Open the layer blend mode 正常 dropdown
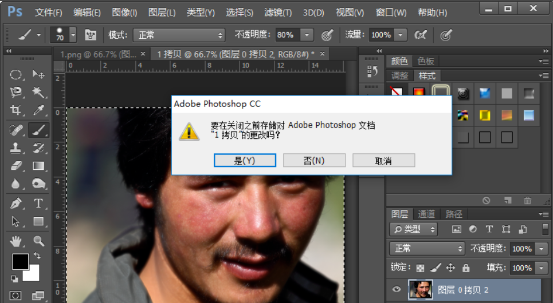The width and height of the screenshot is (553, 303). pyautogui.click(x=428, y=249)
